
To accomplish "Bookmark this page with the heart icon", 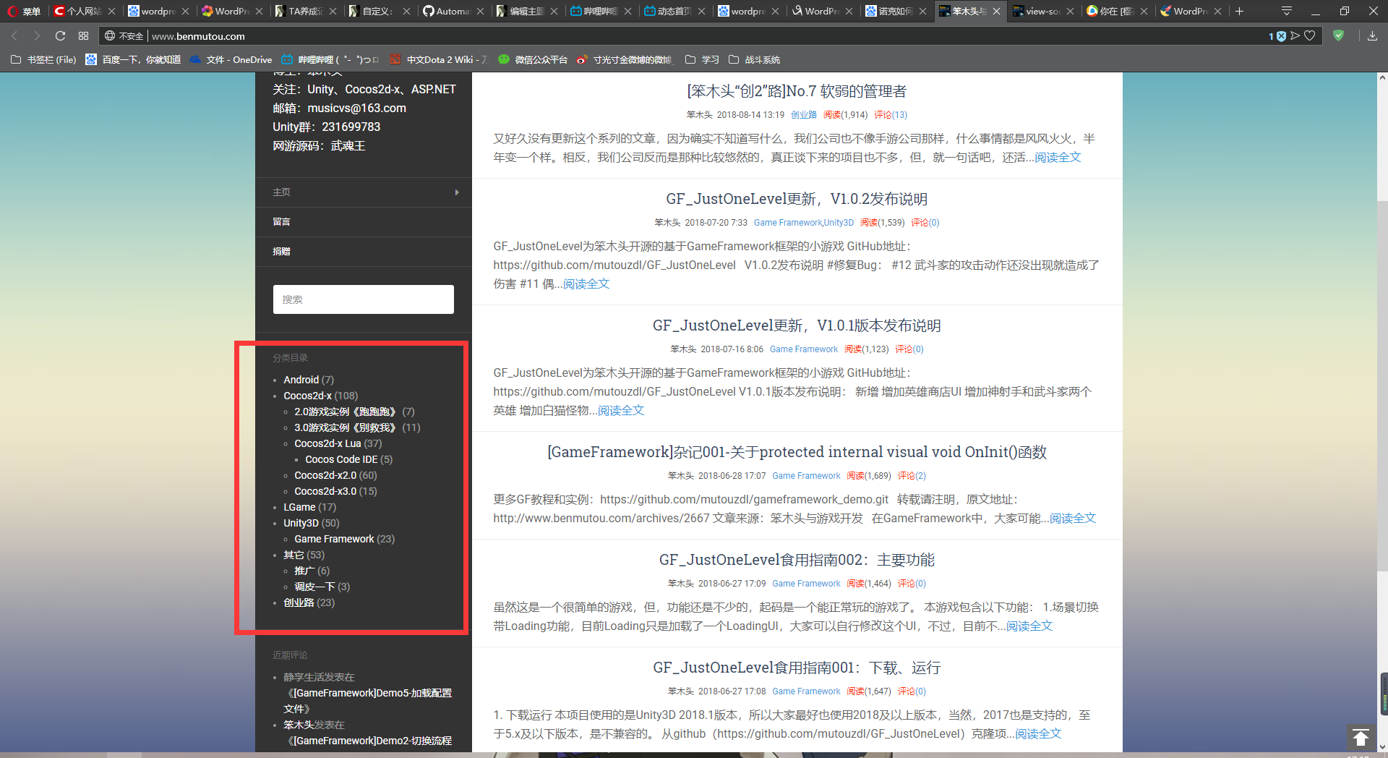I will (x=1309, y=36).
